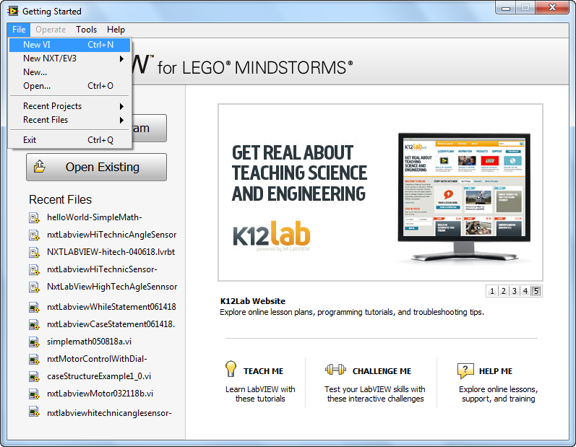
Task: Open the CHALLENGE ME link
Action: tap(382, 371)
